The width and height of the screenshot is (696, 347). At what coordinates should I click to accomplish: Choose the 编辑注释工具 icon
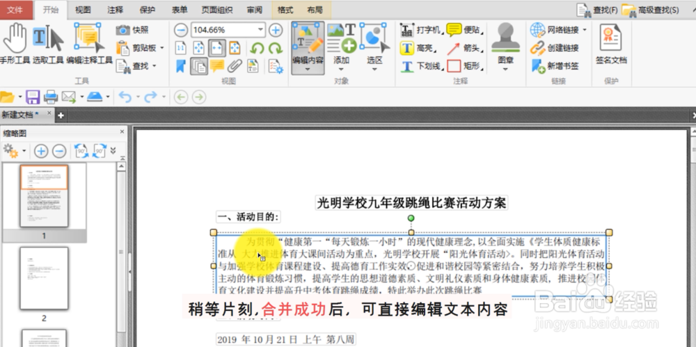pyautogui.click(x=90, y=45)
